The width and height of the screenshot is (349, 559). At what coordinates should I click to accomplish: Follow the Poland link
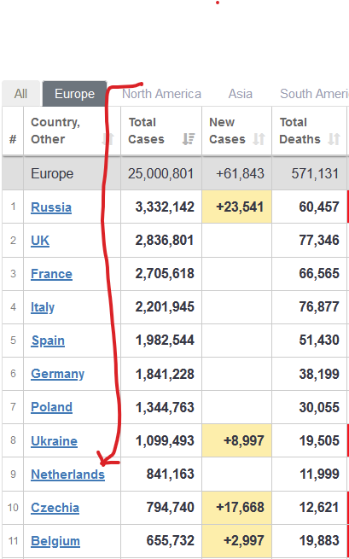coord(51,407)
